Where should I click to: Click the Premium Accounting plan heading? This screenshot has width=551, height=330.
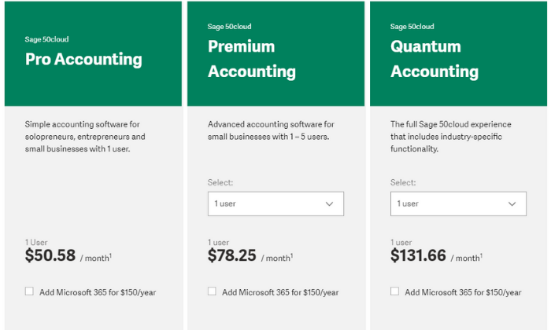pyautogui.click(x=252, y=59)
